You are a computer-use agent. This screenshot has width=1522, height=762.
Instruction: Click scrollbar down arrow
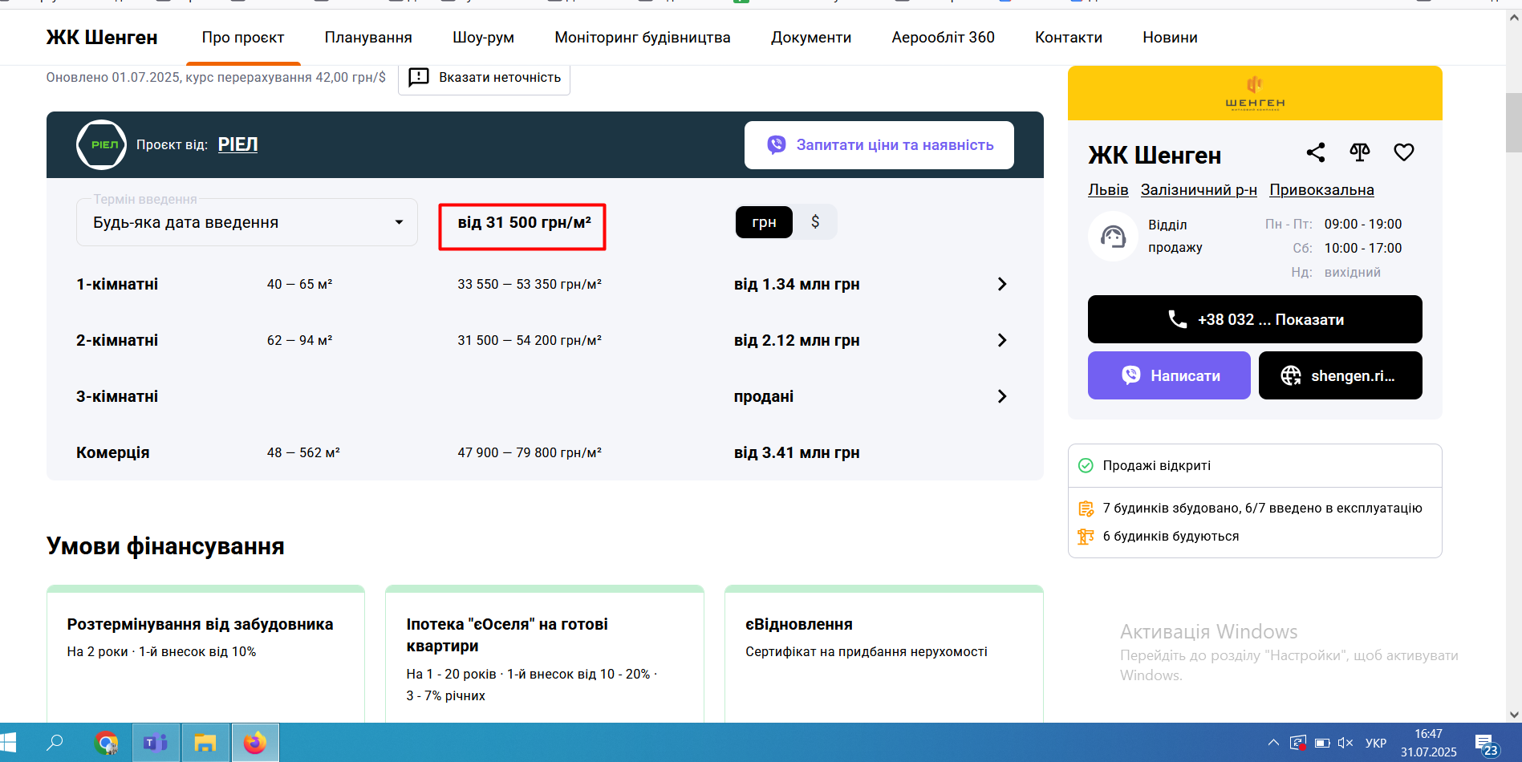[x=1514, y=714]
